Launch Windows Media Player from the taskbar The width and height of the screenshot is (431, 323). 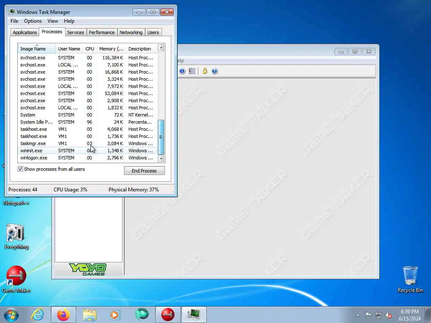coord(115,315)
